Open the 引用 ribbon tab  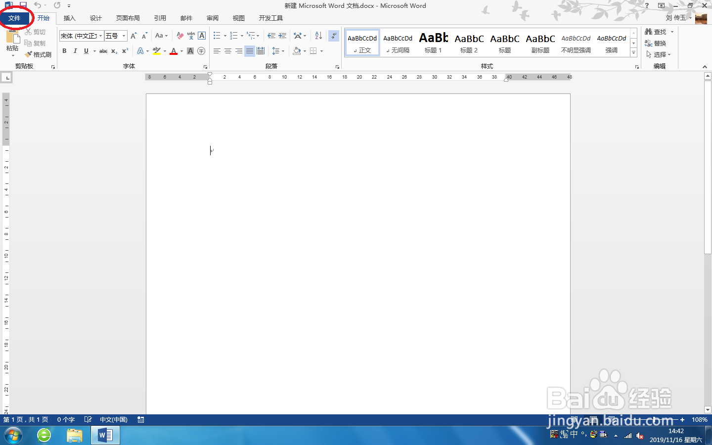coord(160,18)
